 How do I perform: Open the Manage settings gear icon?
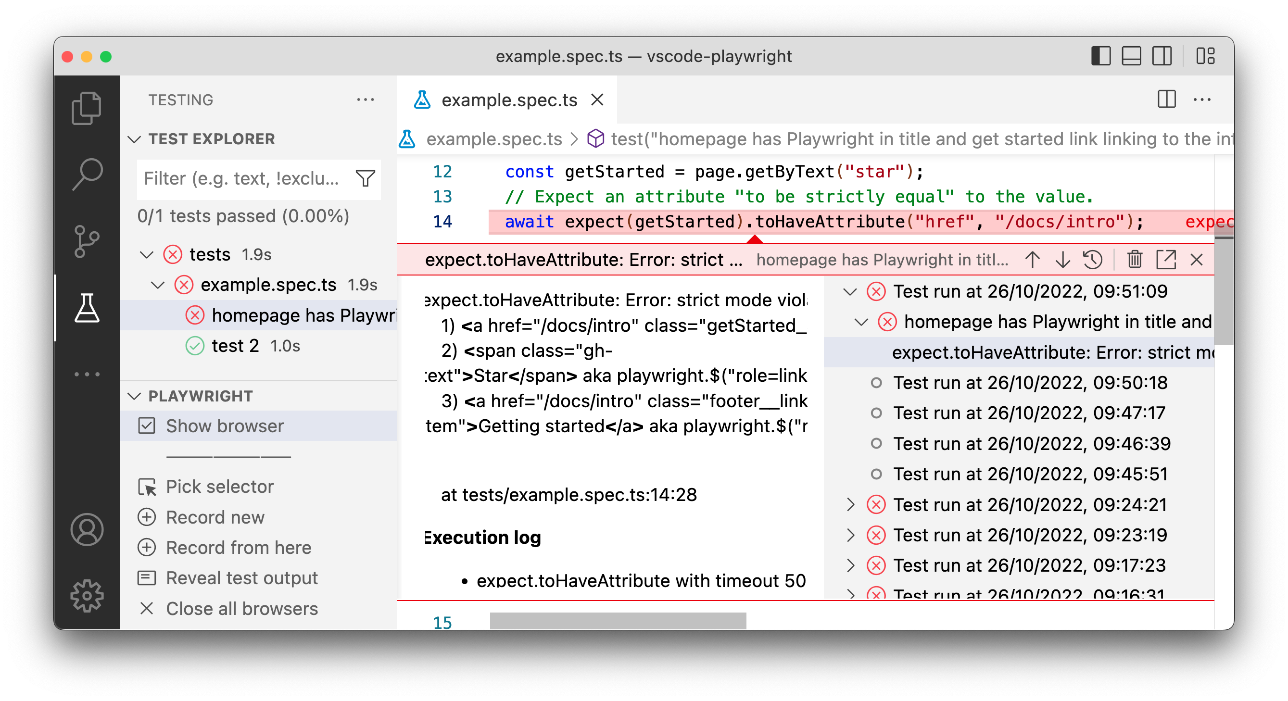coord(87,596)
